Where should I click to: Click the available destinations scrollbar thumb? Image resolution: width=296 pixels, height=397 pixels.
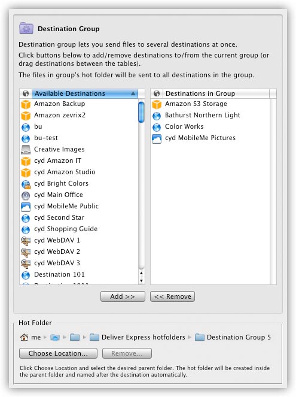coord(141,112)
